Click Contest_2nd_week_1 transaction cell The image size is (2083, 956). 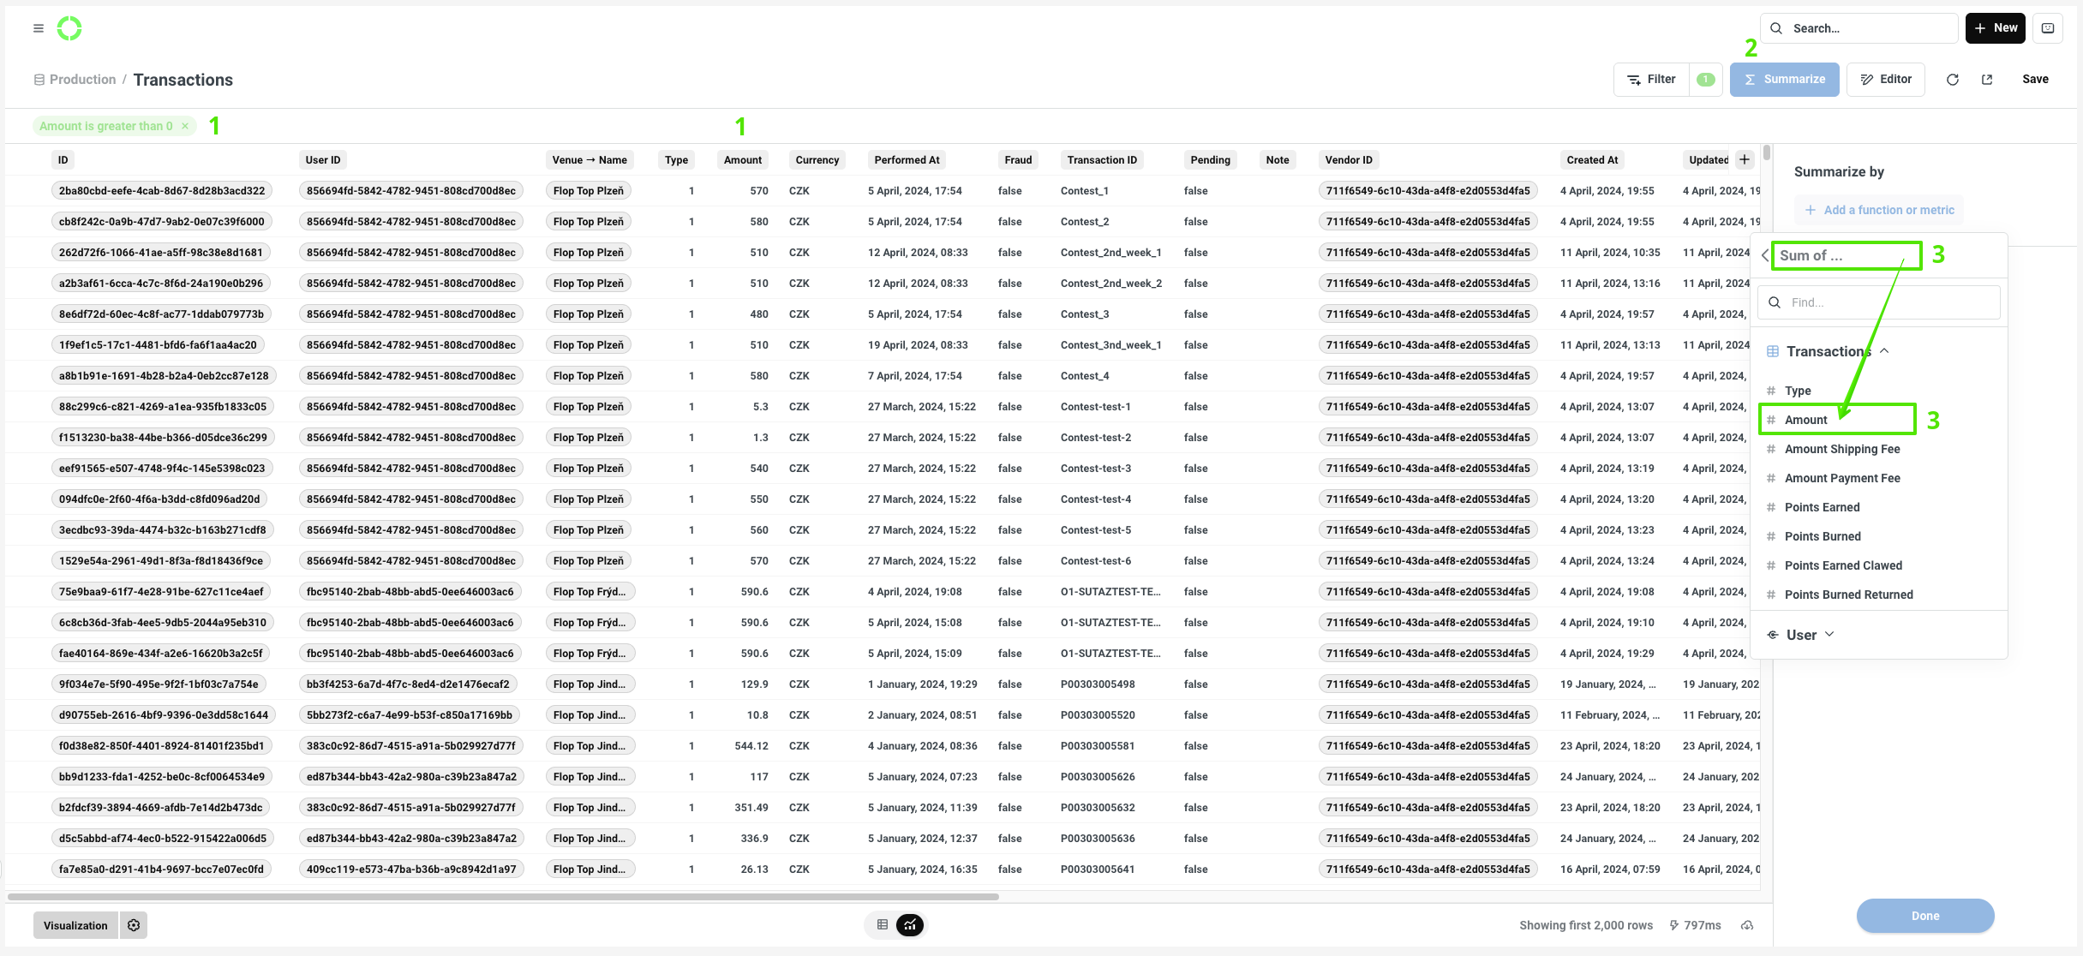pyautogui.click(x=1110, y=253)
